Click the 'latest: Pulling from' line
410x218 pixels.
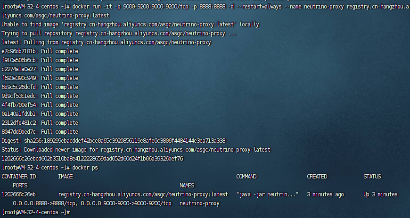[106, 42]
